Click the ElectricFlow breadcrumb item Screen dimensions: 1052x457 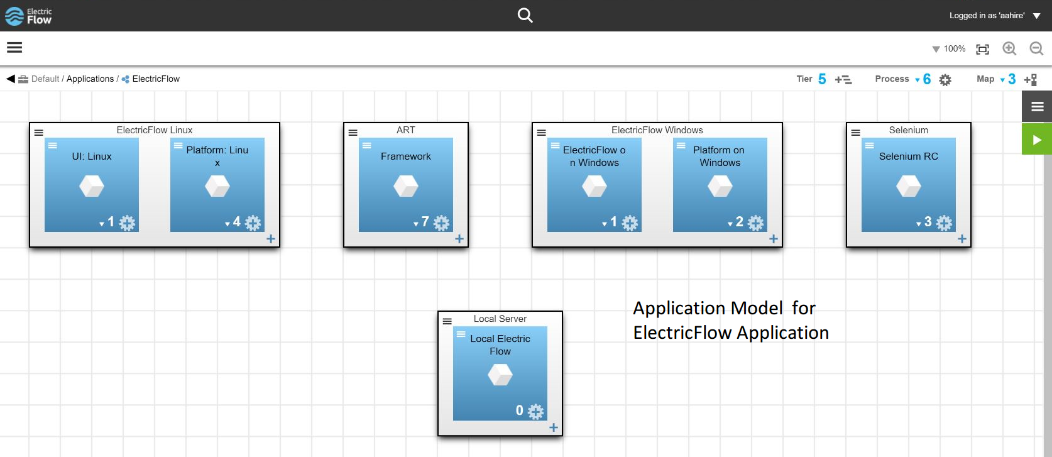click(x=156, y=79)
